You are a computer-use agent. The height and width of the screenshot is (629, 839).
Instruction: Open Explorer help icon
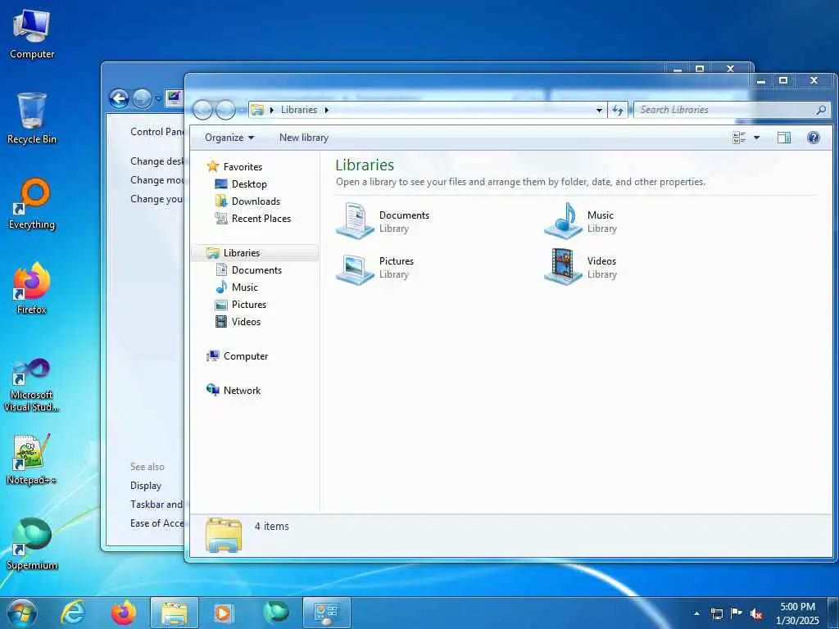pos(814,138)
